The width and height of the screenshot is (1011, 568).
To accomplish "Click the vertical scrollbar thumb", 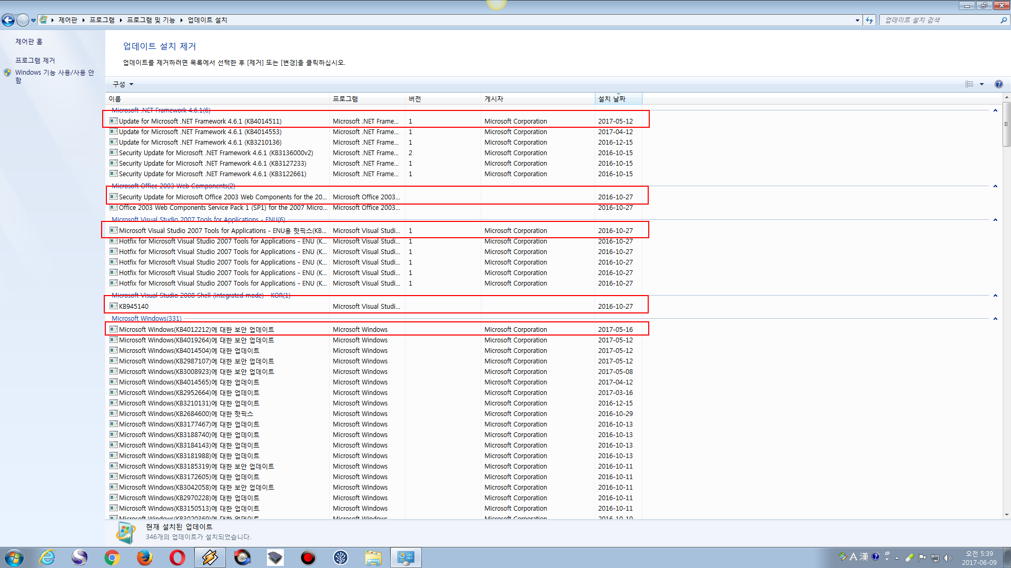I will click(1006, 124).
